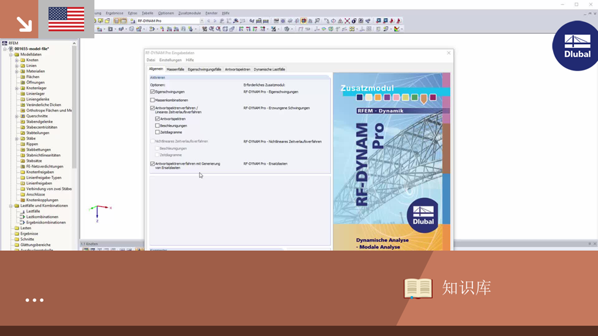598x336 pixels.
Task: Click the previous arrow beside the RF-DYNAM Pro combo box
Action: click(x=208, y=21)
